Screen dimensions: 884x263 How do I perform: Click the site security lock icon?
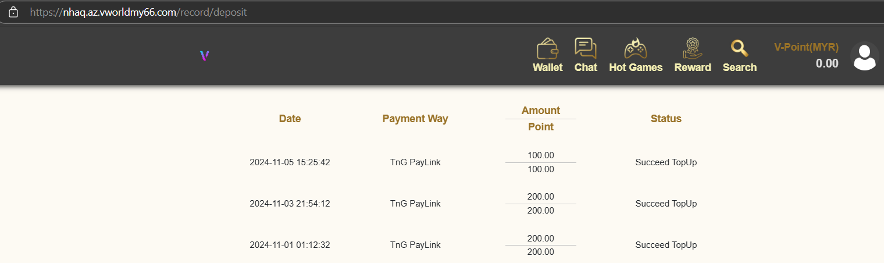(13, 12)
